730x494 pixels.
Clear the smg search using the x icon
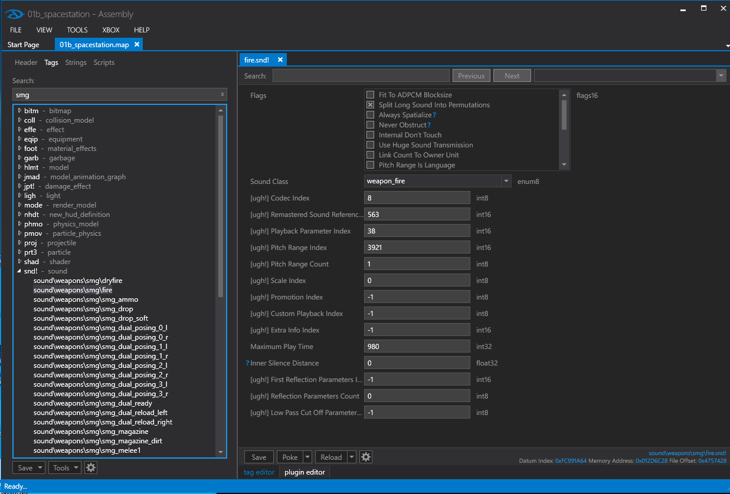click(222, 94)
